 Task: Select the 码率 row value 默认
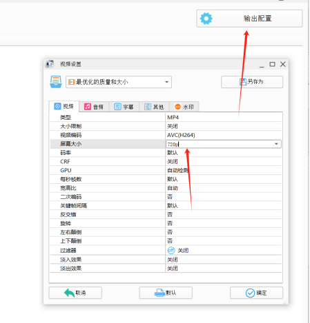[x=173, y=153]
